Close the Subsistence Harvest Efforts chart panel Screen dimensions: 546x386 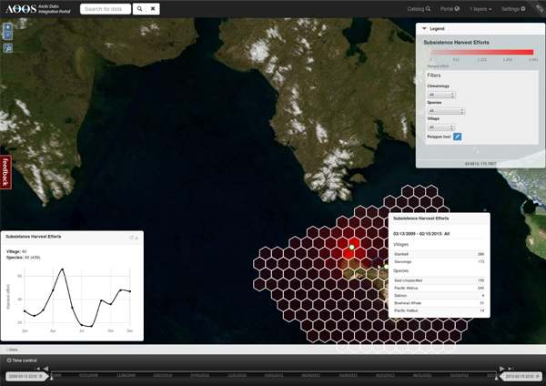coord(137,238)
